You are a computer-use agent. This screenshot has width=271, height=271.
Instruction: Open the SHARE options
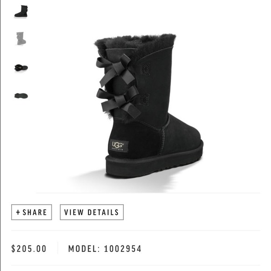[31, 212]
